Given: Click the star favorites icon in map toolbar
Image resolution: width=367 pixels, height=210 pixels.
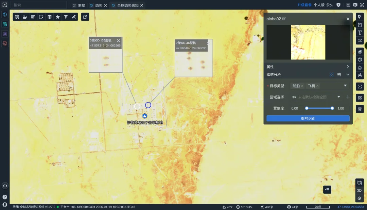Looking at the screenshot, I should 58,17.
